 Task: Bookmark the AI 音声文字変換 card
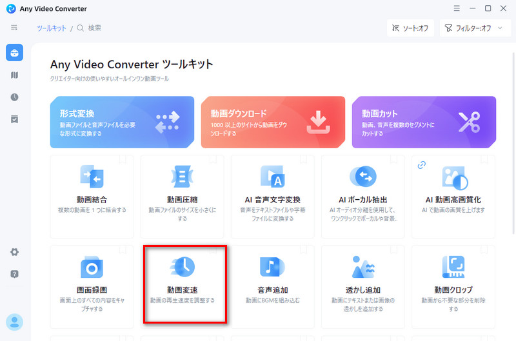303,159
